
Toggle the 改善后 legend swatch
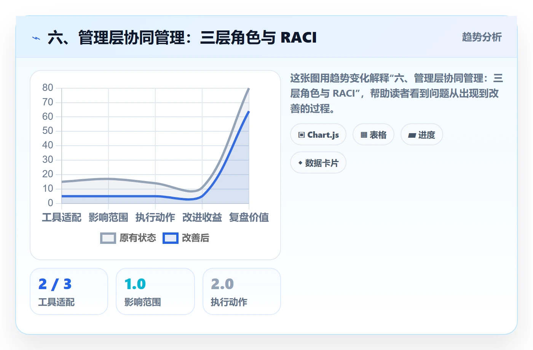170,238
